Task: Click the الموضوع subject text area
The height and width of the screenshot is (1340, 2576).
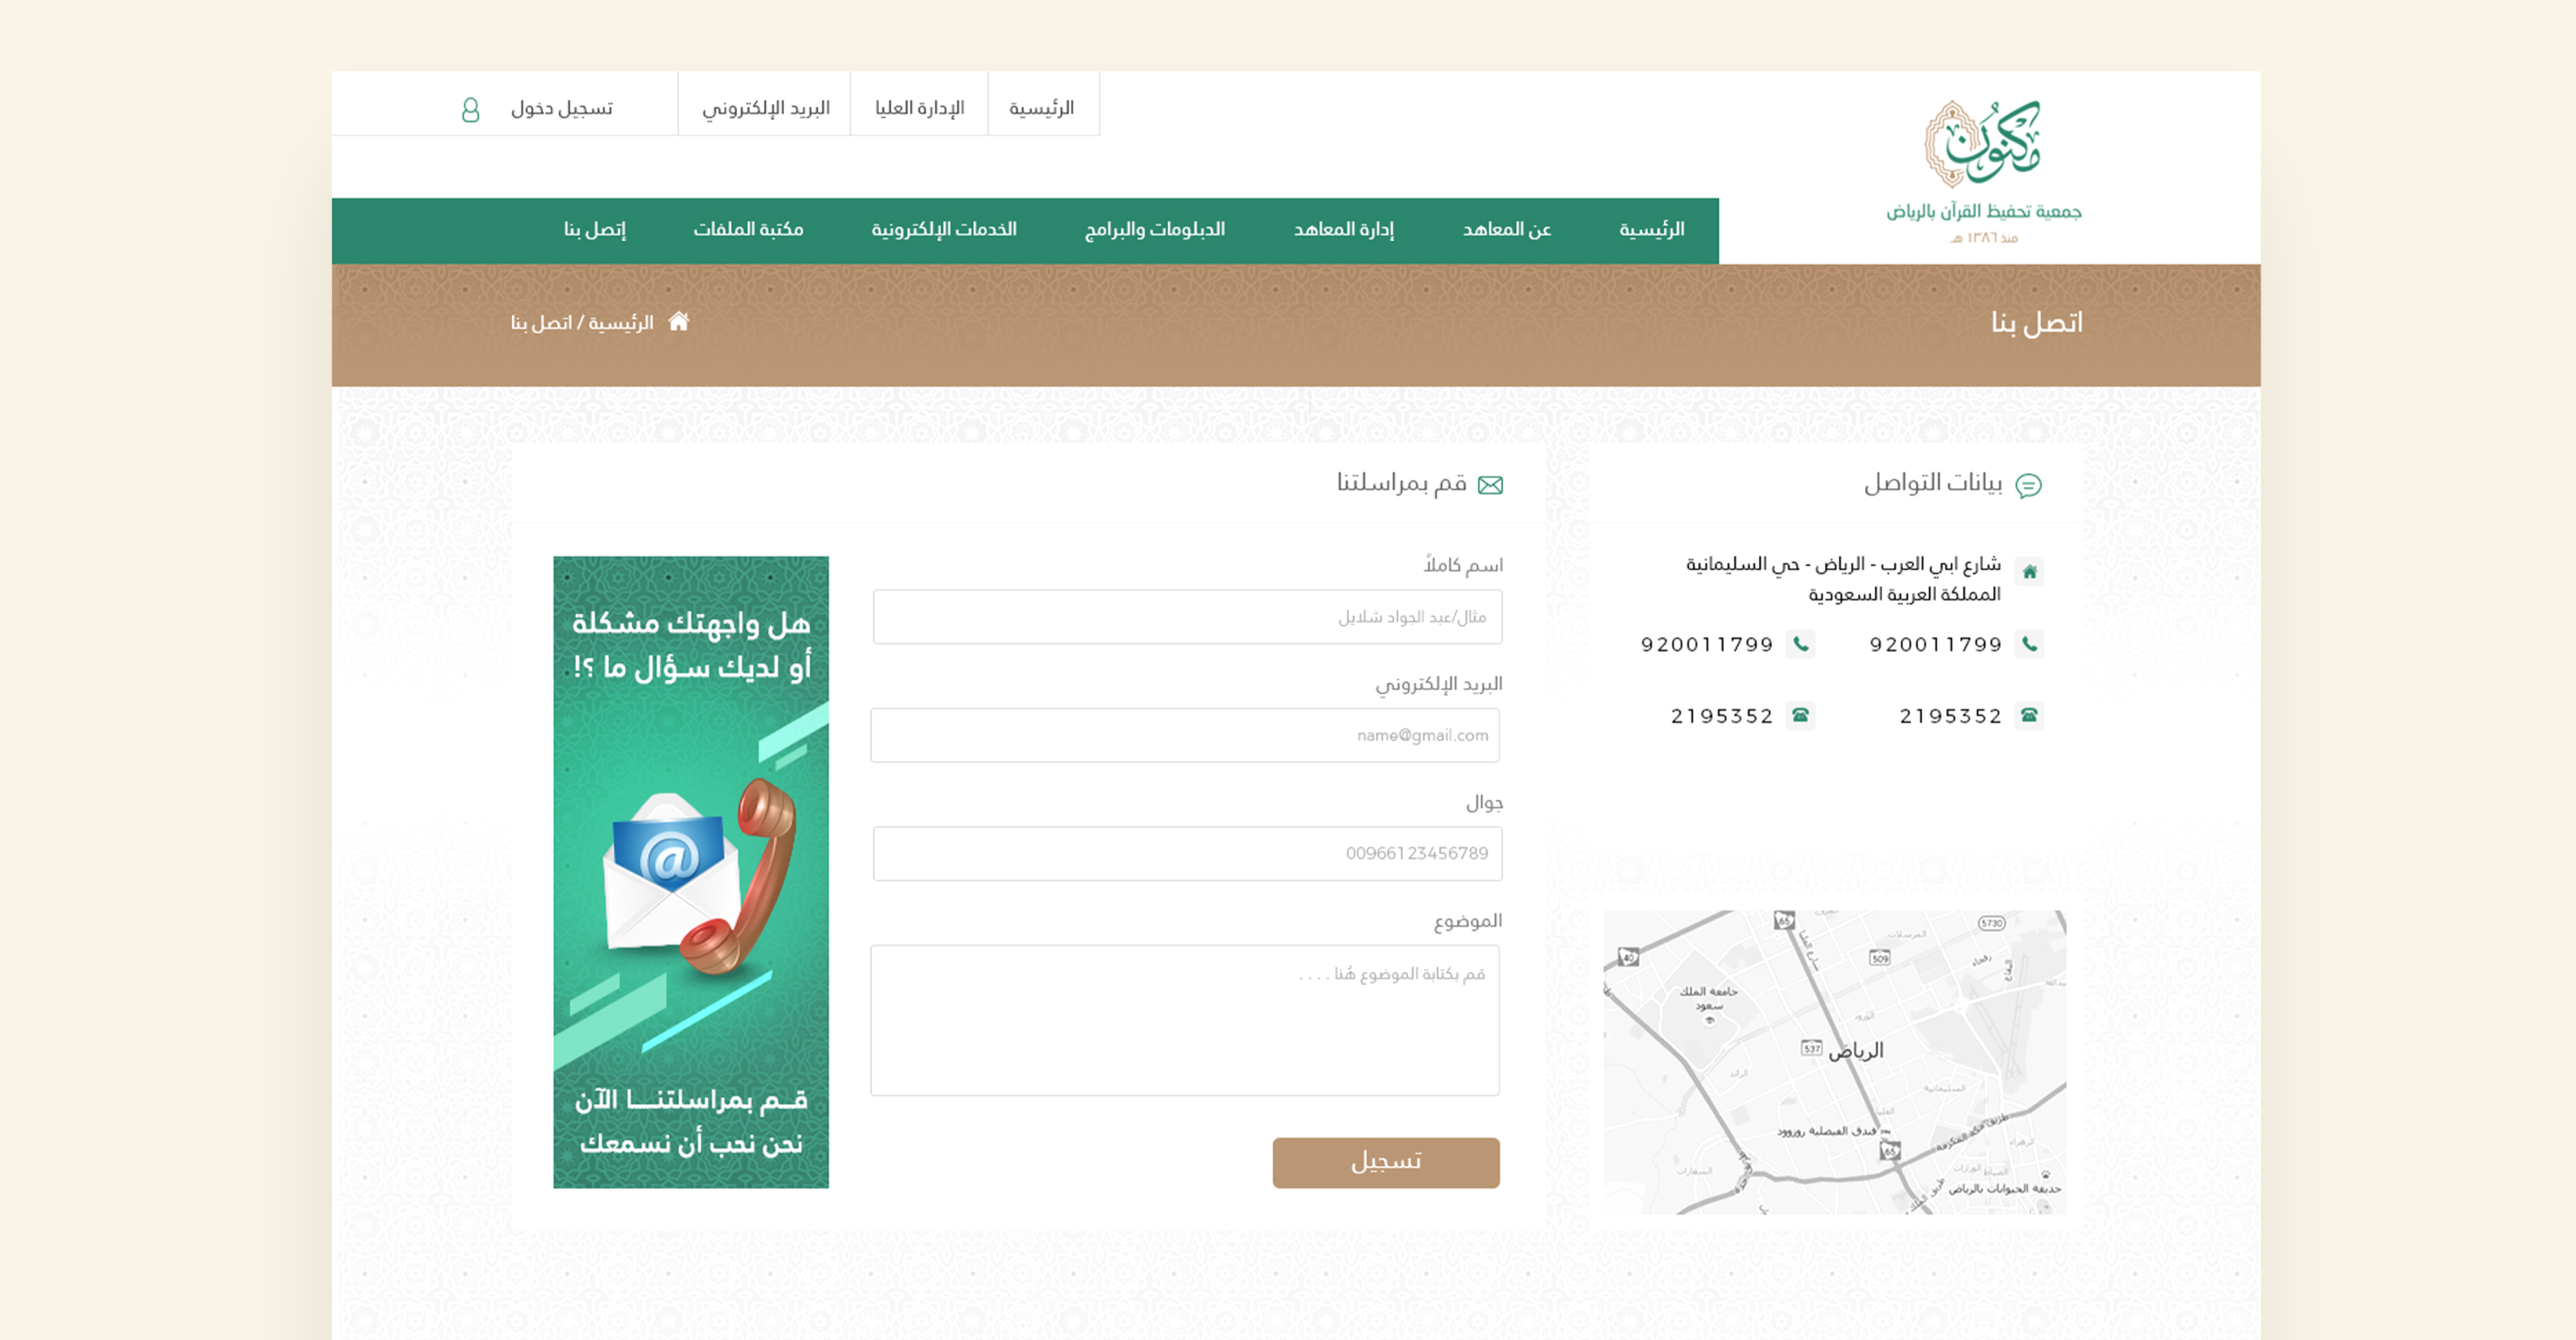Action: point(1185,1020)
